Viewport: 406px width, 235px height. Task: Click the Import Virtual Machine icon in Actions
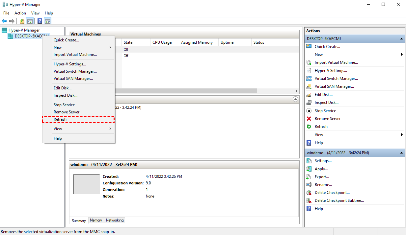tap(309, 62)
